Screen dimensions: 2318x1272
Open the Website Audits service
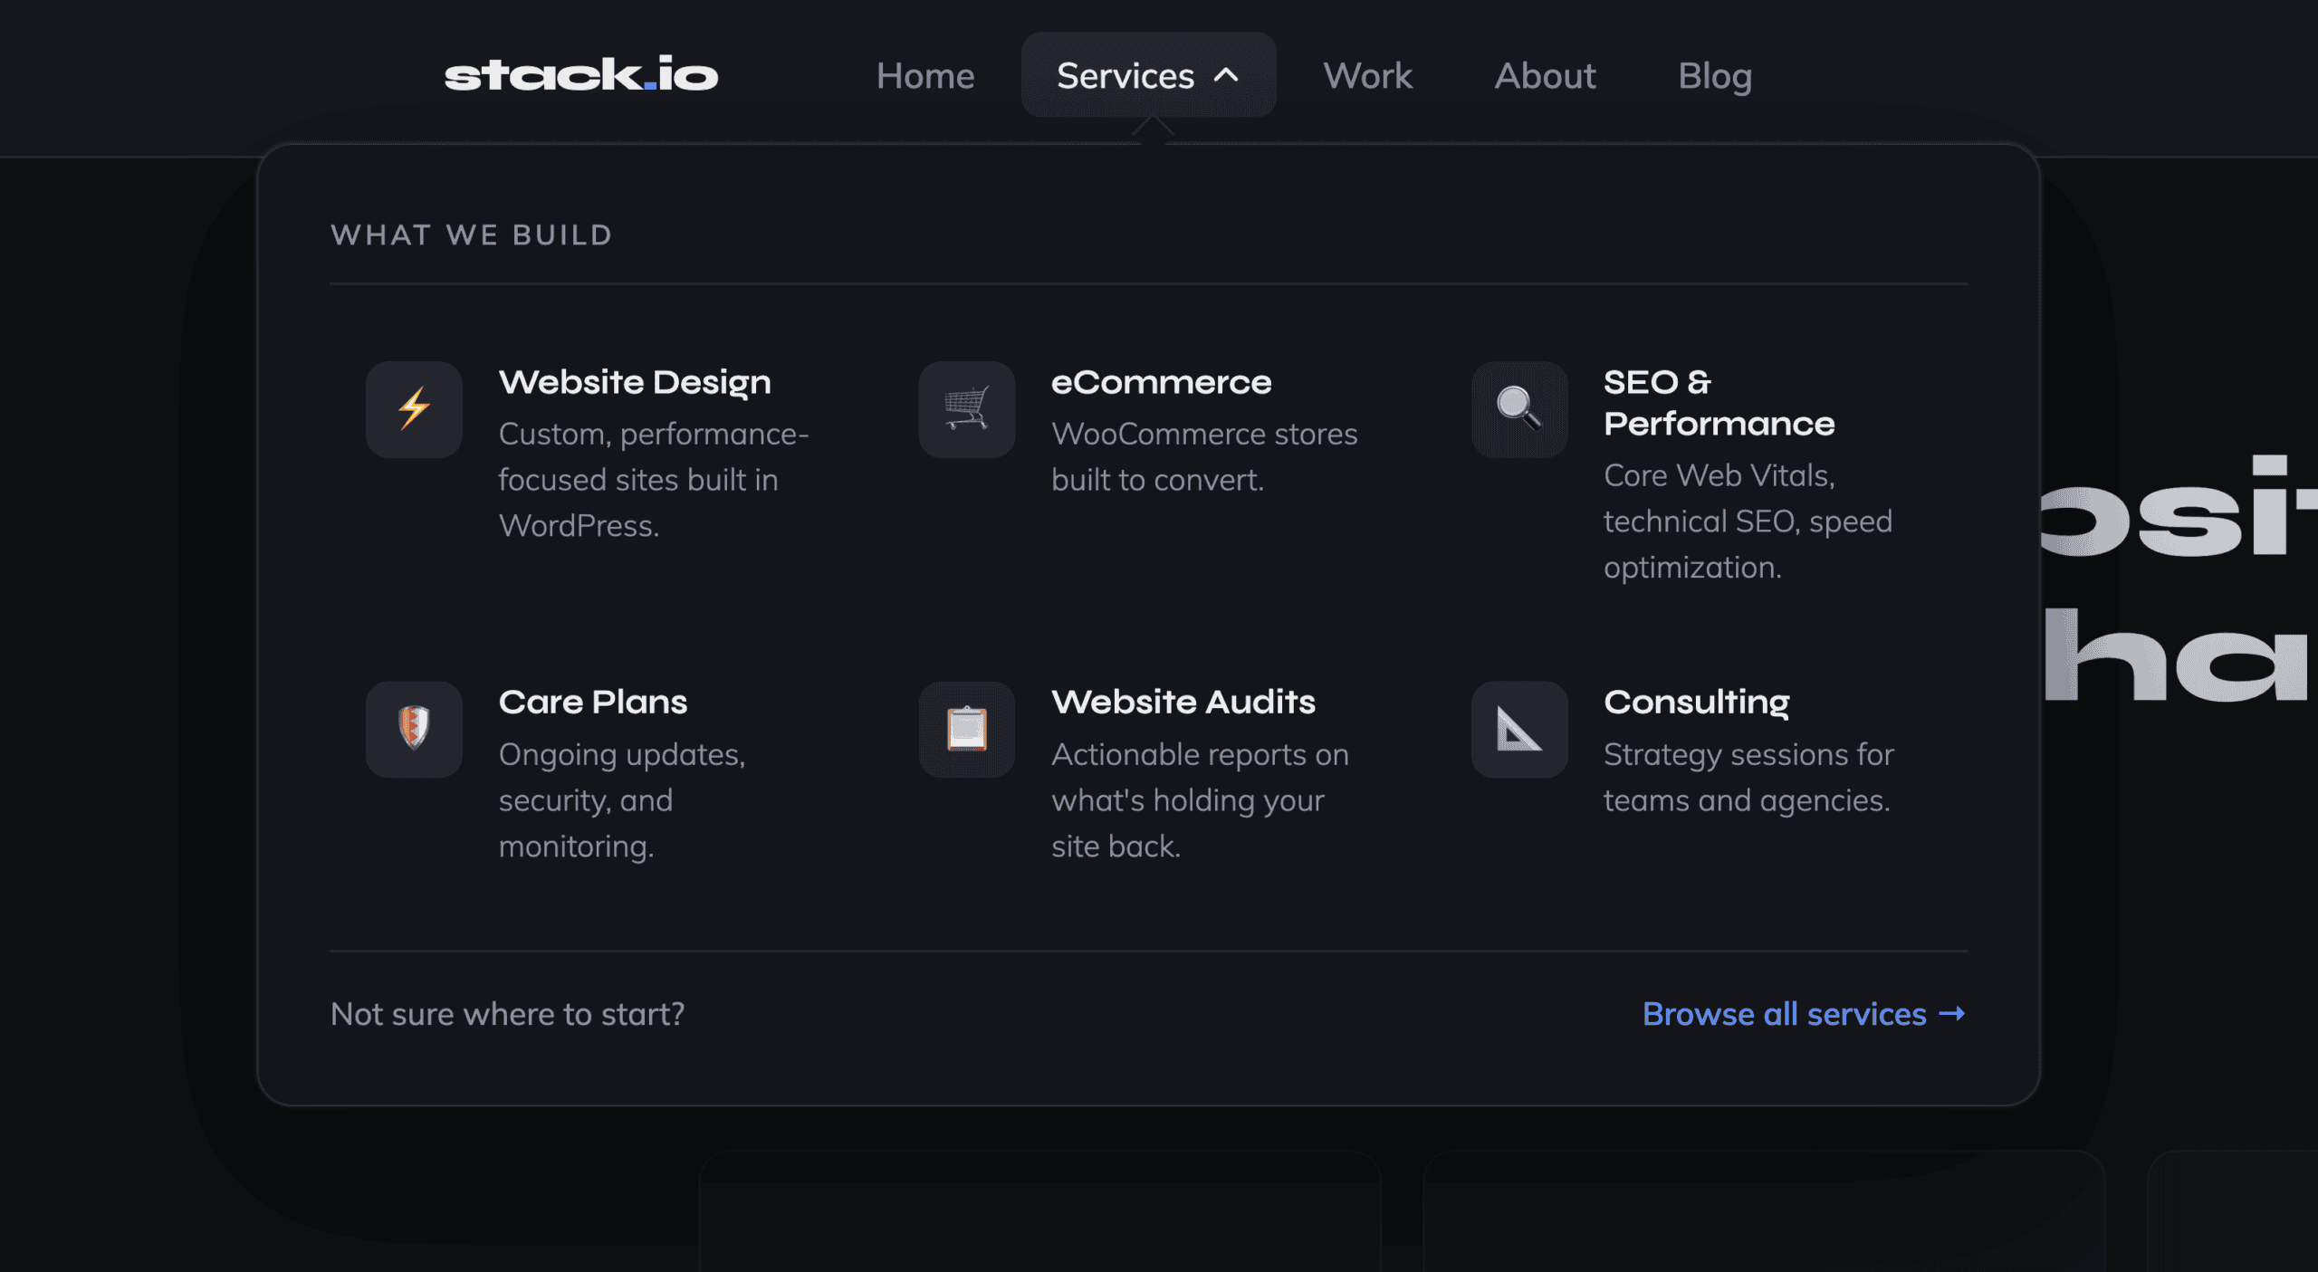click(x=1183, y=701)
